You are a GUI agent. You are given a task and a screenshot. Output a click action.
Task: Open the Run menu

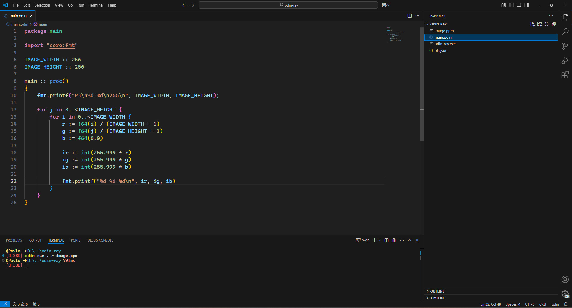[81, 5]
